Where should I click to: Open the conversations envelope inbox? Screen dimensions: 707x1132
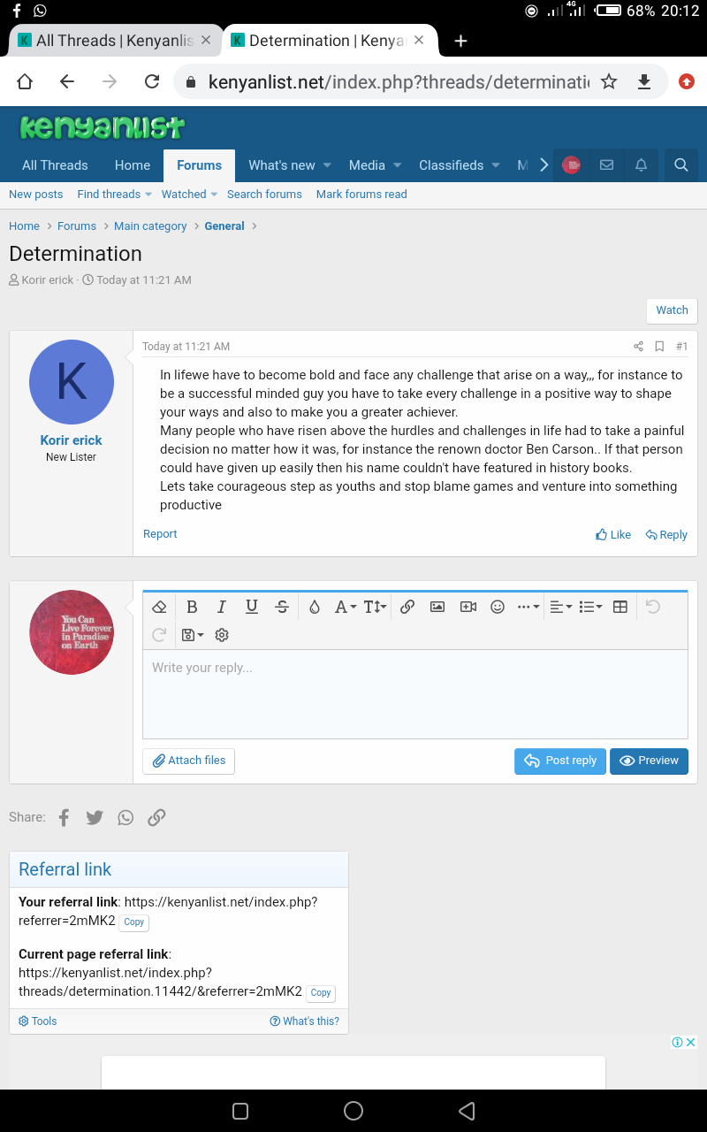click(x=606, y=165)
